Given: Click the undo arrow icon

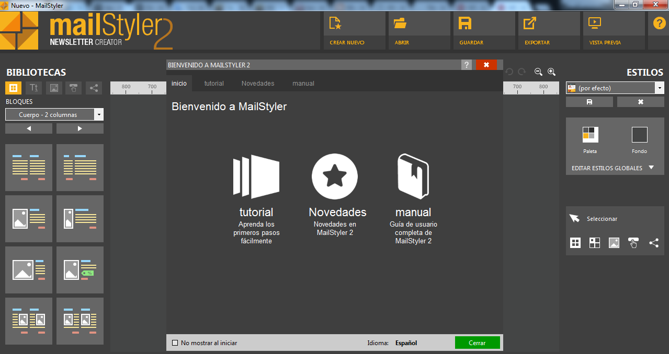Looking at the screenshot, I should pyautogui.click(x=509, y=72).
